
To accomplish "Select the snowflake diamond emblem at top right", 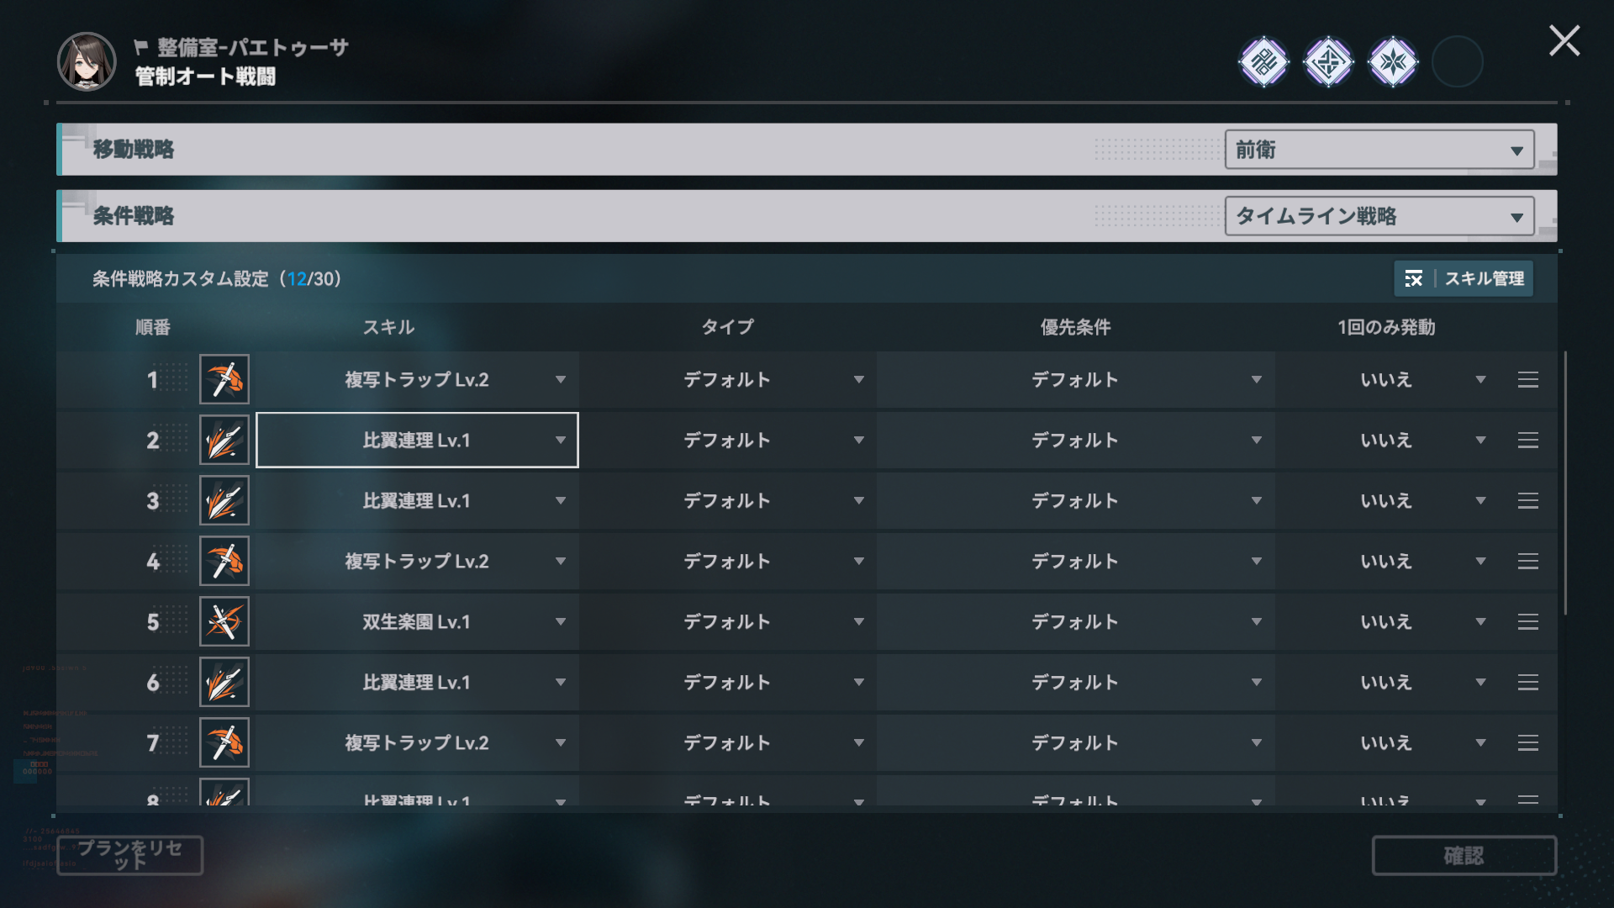I will click(1393, 61).
